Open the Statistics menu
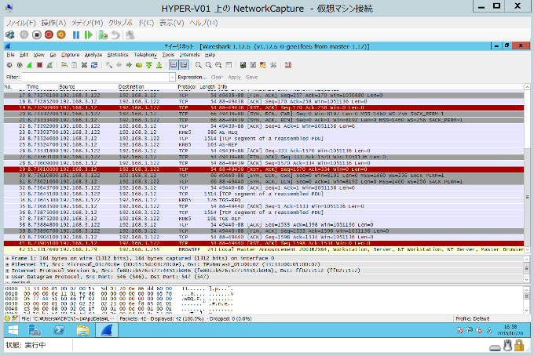The image size is (534, 356). tap(118, 55)
